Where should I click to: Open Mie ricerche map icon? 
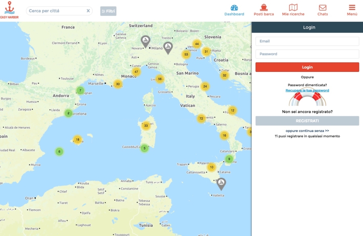[x=293, y=6]
